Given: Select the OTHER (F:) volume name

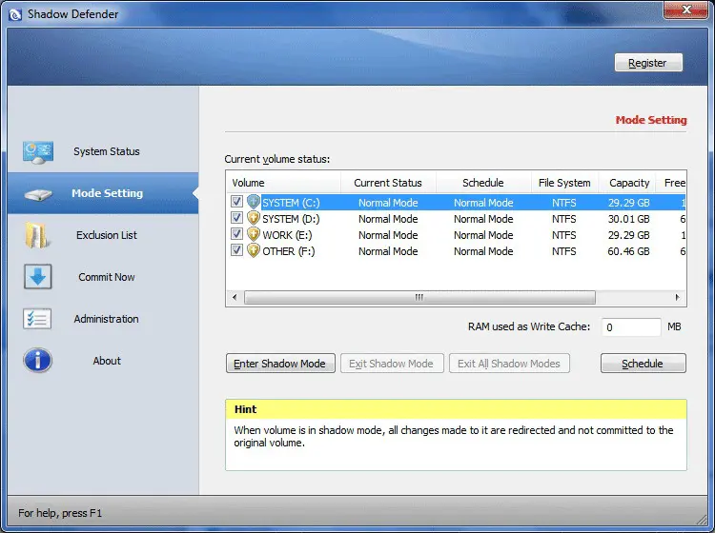Looking at the screenshot, I should (x=289, y=251).
